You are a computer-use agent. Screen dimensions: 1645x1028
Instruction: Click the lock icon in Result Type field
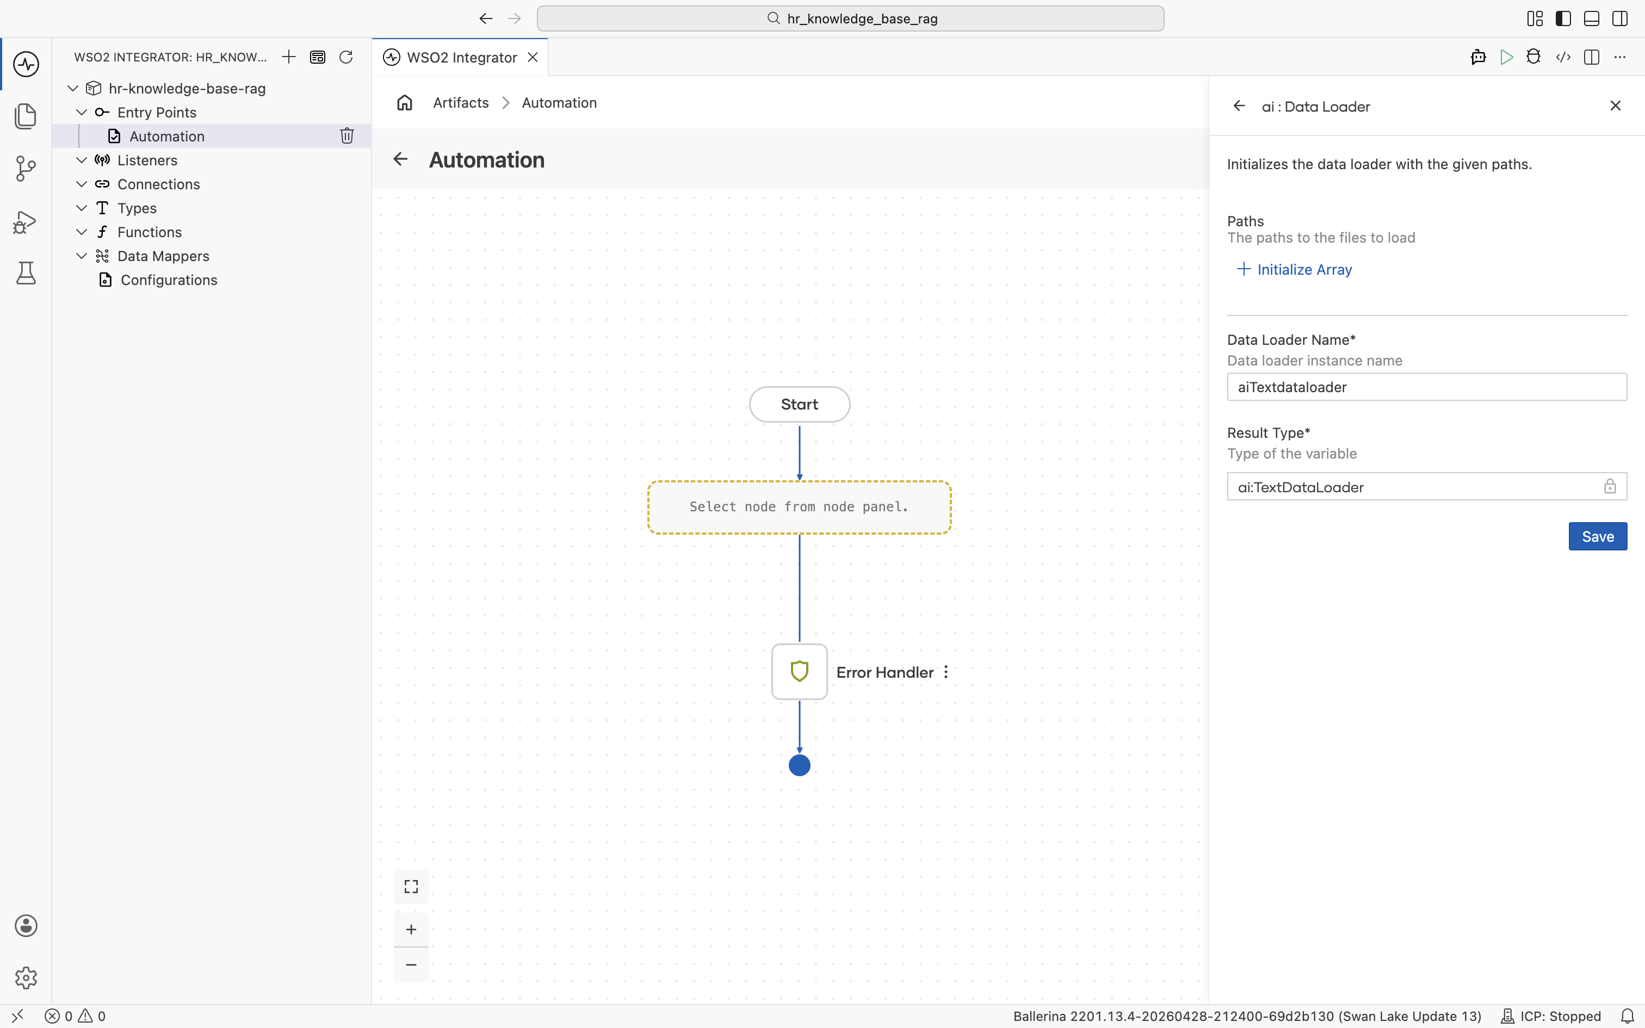pyautogui.click(x=1610, y=486)
